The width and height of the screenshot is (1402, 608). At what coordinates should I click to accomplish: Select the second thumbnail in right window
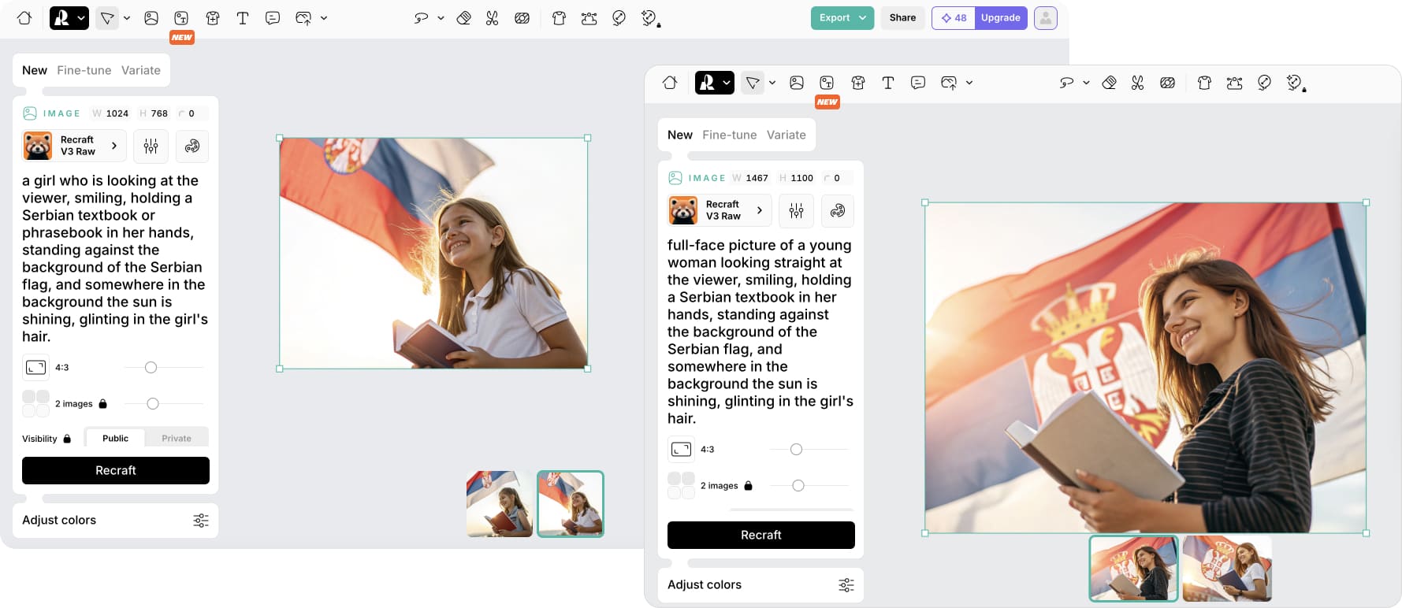tap(1227, 569)
